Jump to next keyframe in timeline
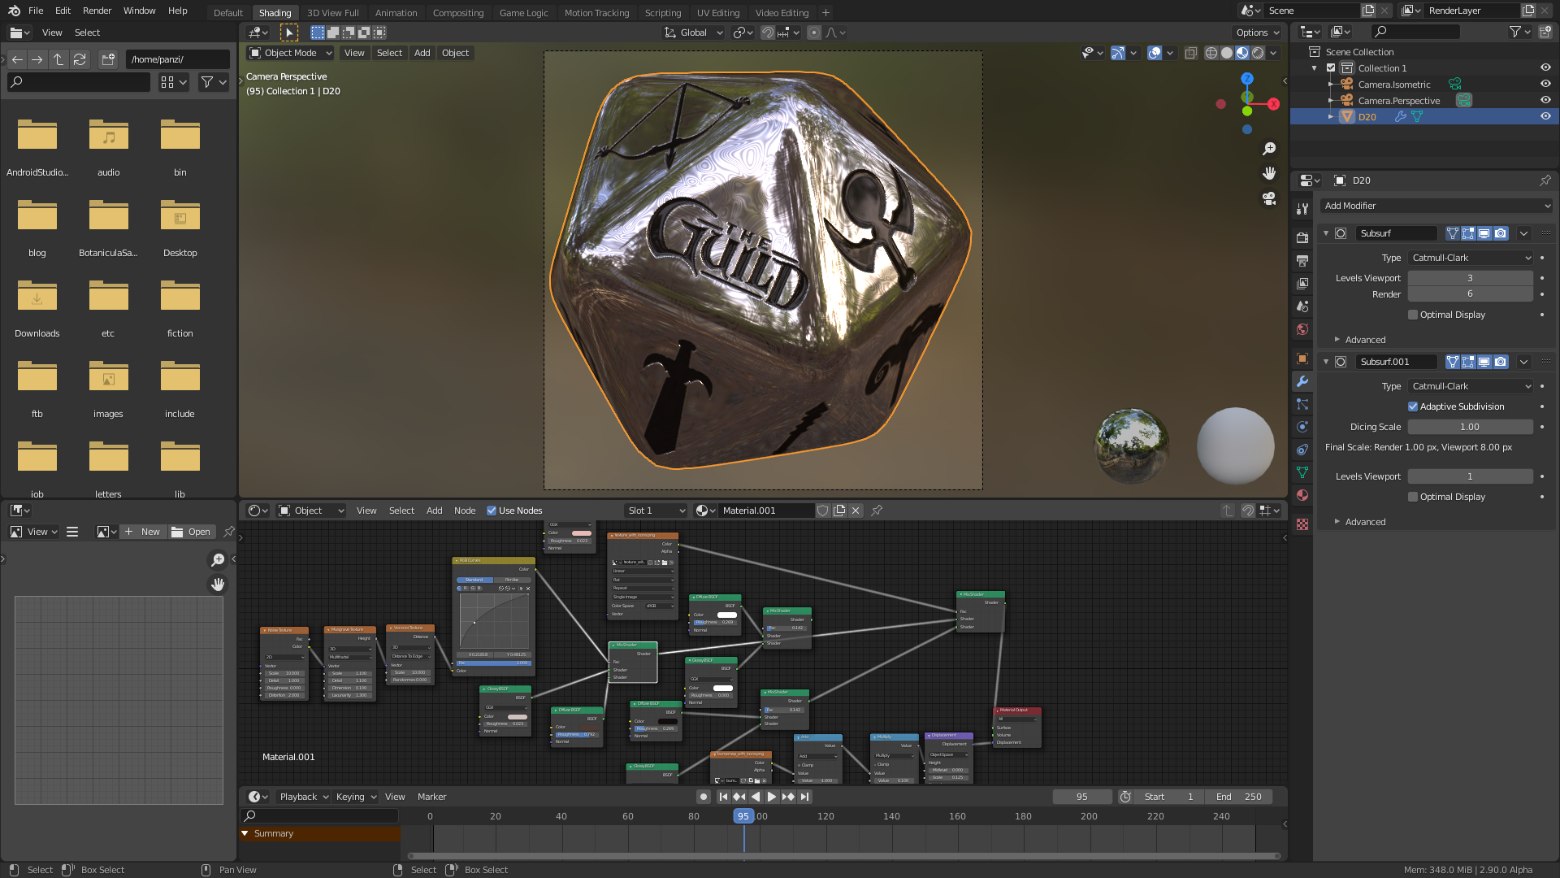The image size is (1560, 878). (788, 797)
